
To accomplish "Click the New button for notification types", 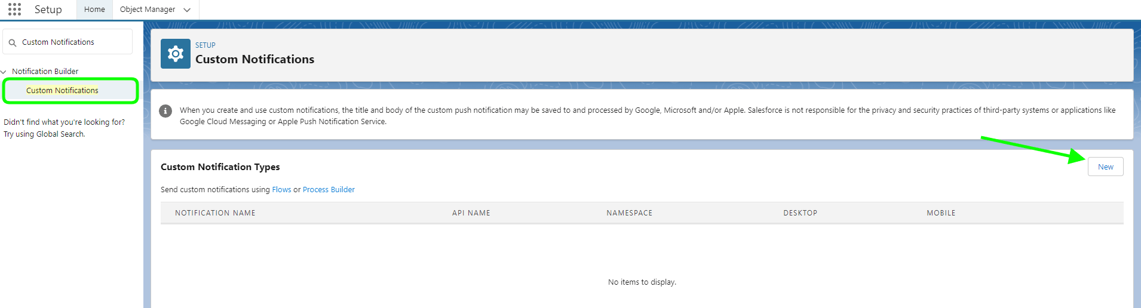I will click(x=1105, y=167).
